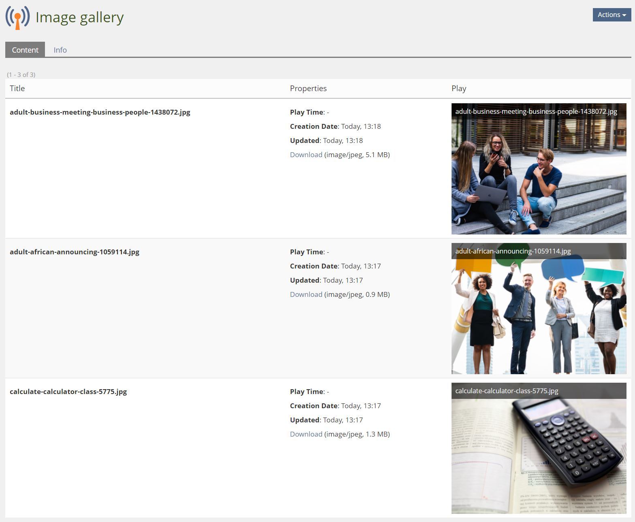The image size is (635, 522).
Task: Open the Actions dropdown menu
Action: [612, 15]
